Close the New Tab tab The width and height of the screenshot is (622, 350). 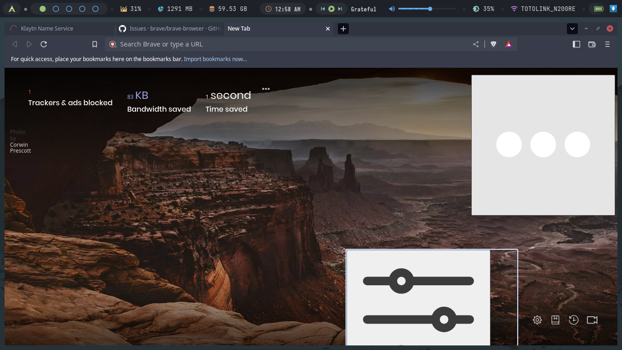pos(328,29)
